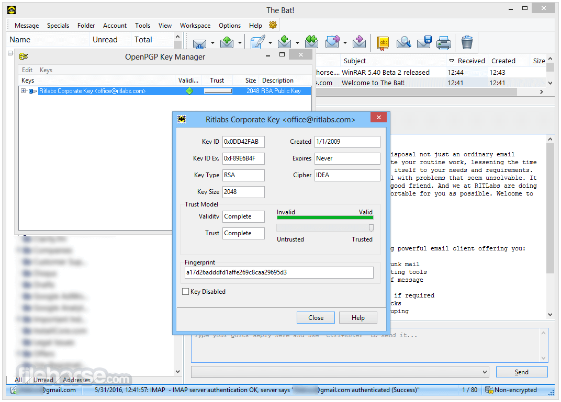Image resolution: width=561 pixels, height=402 pixels.
Task: Click the key icon of Ritlabs Corporate Key
Action: point(33,91)
